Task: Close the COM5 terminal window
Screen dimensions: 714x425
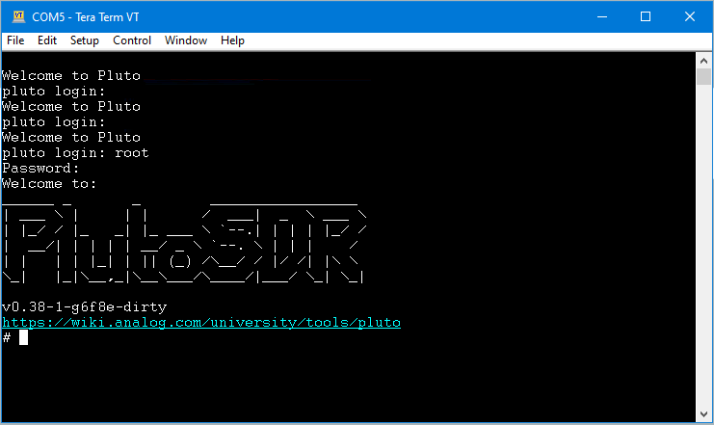Action: [x=690, y=16]
